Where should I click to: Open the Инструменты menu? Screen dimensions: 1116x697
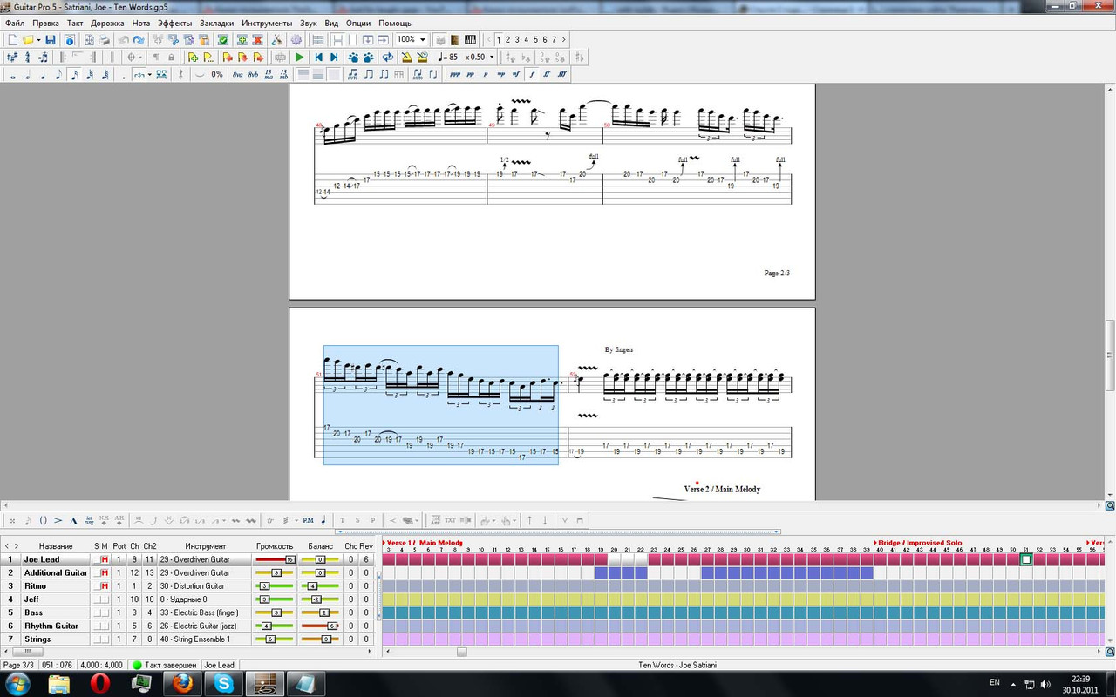click(x=267, y=23)
